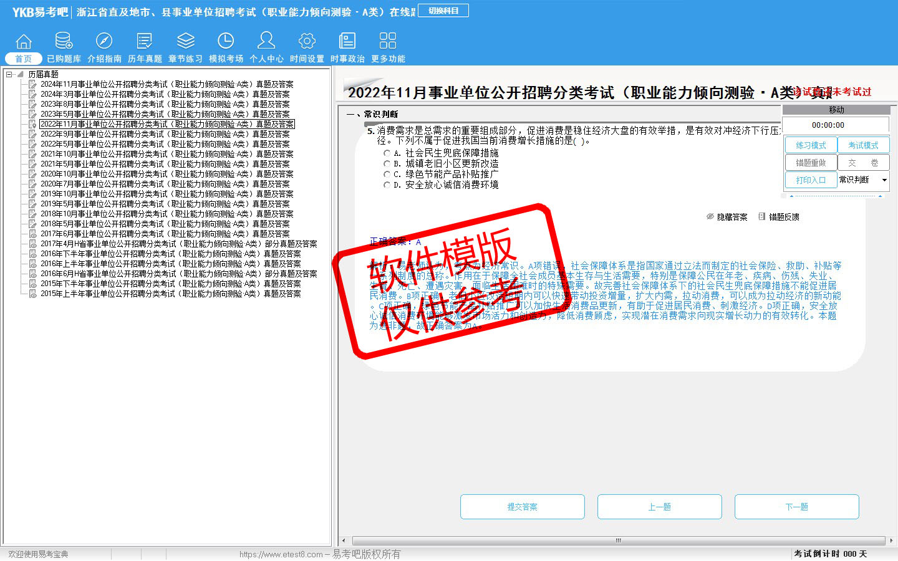Select answer option A 社会民生兜底保障措施
The height and width of the screenshot is (561, 898).
[387, 153]
